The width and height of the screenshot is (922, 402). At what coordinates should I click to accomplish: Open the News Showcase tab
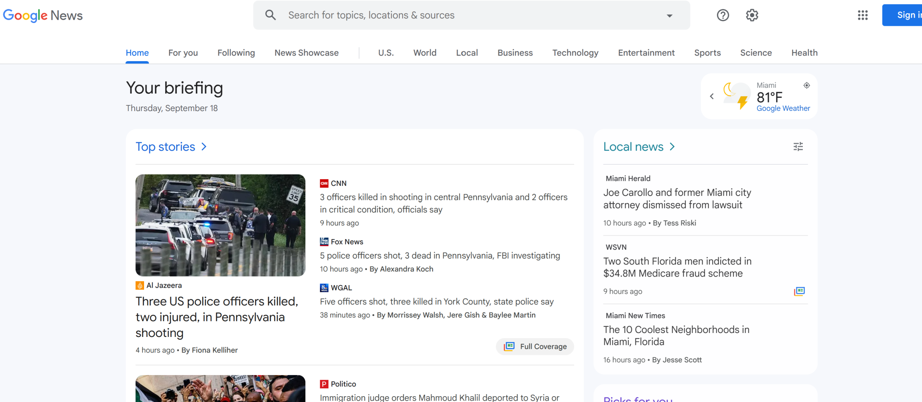click(306, 53)
